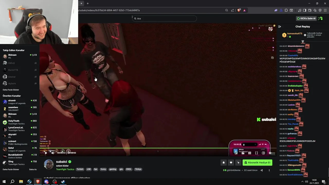Select the KNGL tag

click(129, 169)
